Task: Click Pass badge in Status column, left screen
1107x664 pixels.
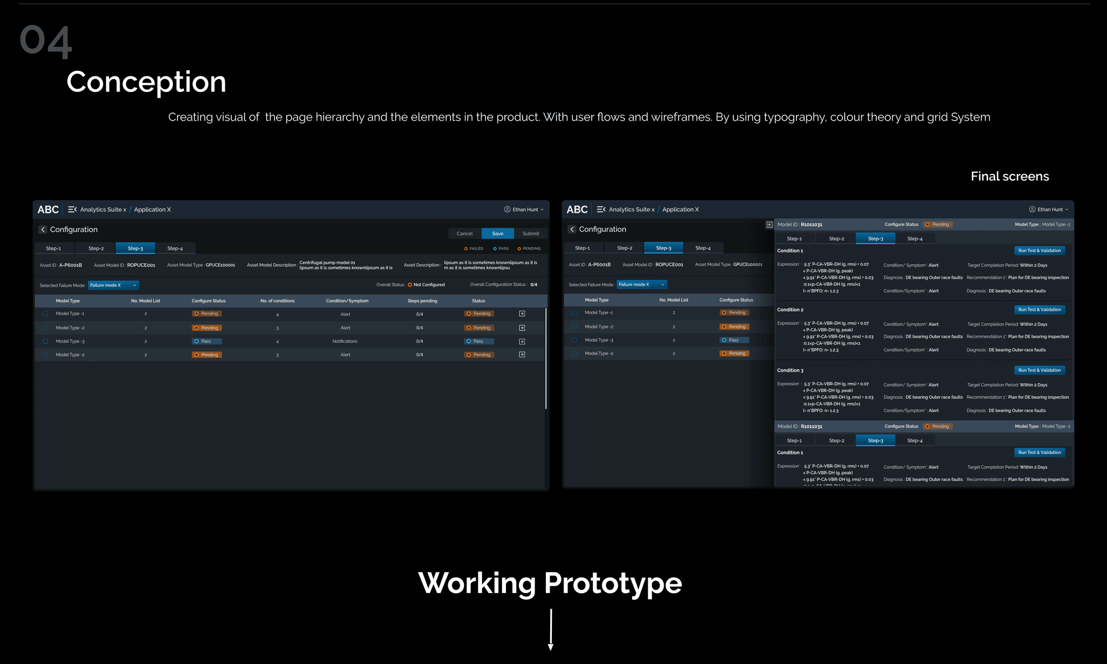Action: (479, 341)
